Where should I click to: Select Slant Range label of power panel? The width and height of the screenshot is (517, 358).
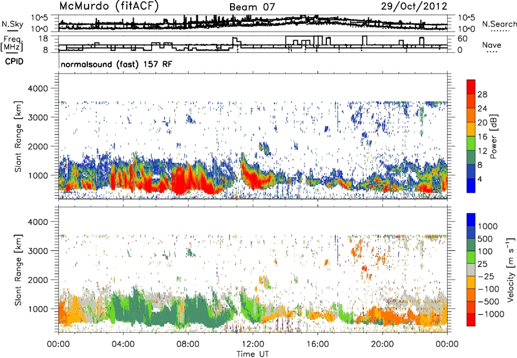[18, 136]
